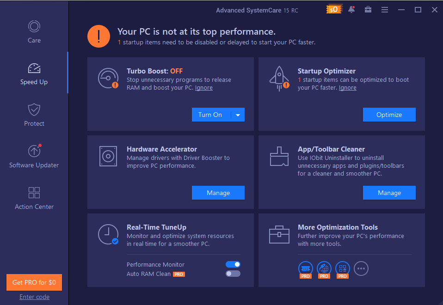This screenshot has height=305, width=443.
Task: Click Manage under App/Toolbar Cleaner
Action: coord(389,193)
